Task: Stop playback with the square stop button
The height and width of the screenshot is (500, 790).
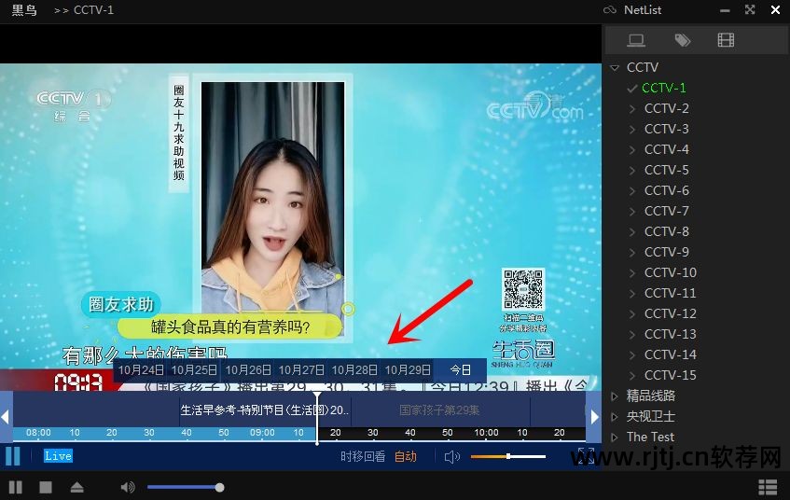Action: [x=46, y=487]
